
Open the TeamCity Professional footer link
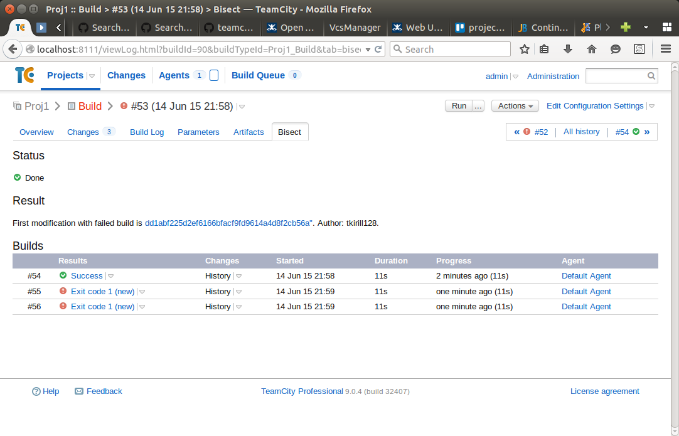point(302,391)
